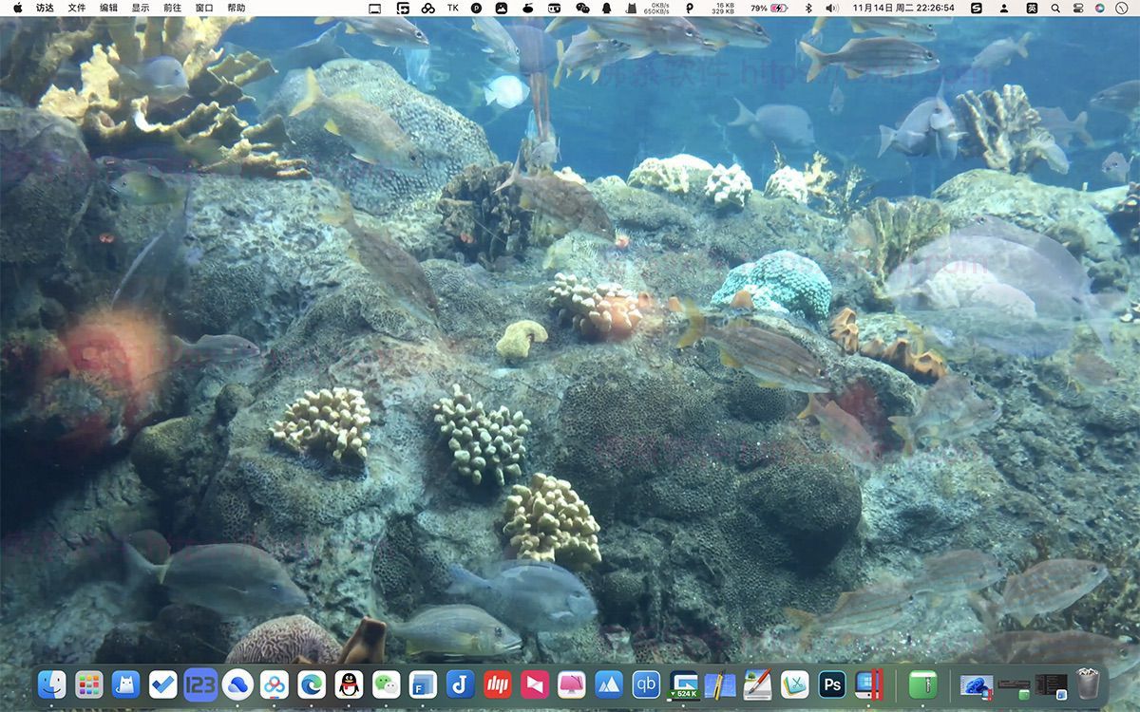
Task: Switch input method using the 英 icon
Action: [x=1033, y=8]
